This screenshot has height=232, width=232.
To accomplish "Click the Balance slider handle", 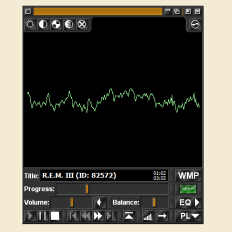I will [x=154, y=202].
